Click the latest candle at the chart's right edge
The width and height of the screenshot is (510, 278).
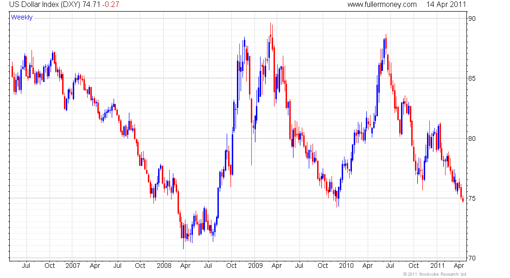[463, 200]
